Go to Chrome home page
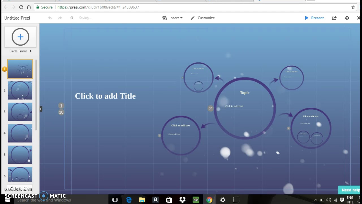Image resolution: width=362 pixels, height=204 pixels. tap(29, 7)
